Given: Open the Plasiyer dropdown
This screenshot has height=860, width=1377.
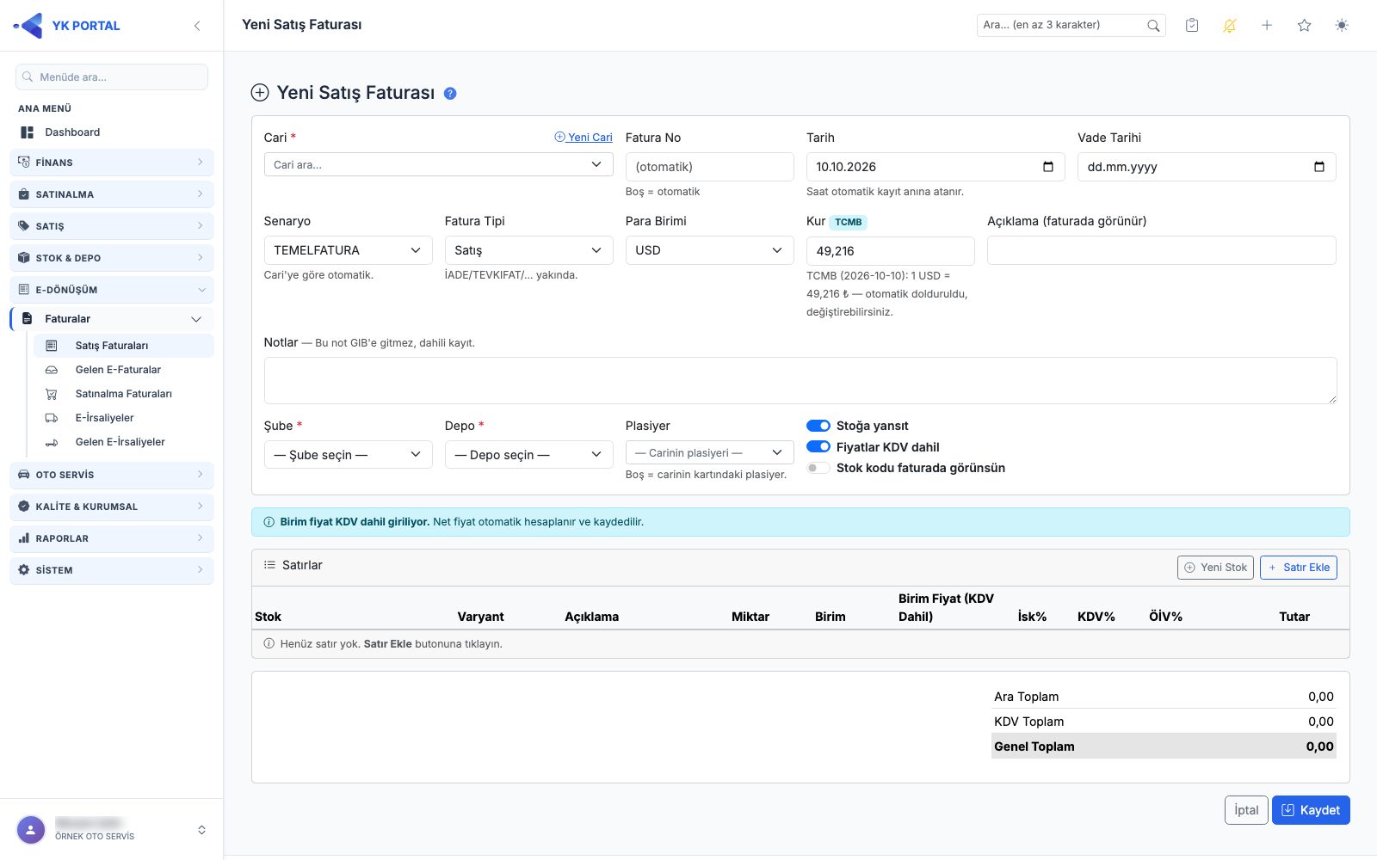Looking at the screenshot, I should 709,452.
